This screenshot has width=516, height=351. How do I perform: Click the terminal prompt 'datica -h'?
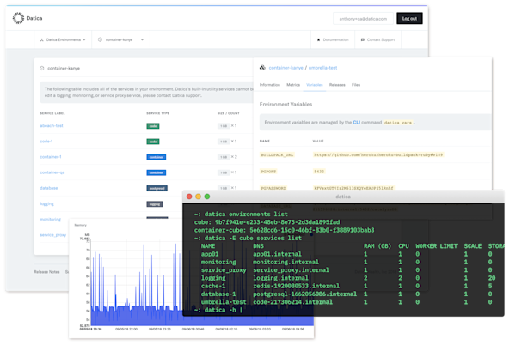(x=220, y=310)
